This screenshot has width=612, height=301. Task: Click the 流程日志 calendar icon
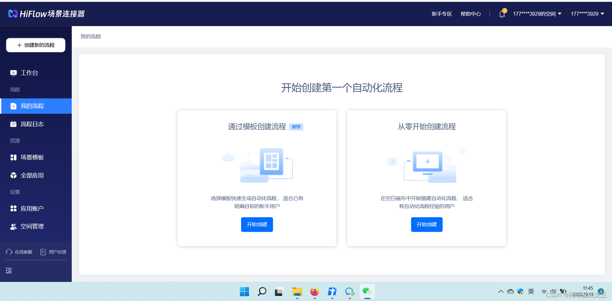pos(13,124)
